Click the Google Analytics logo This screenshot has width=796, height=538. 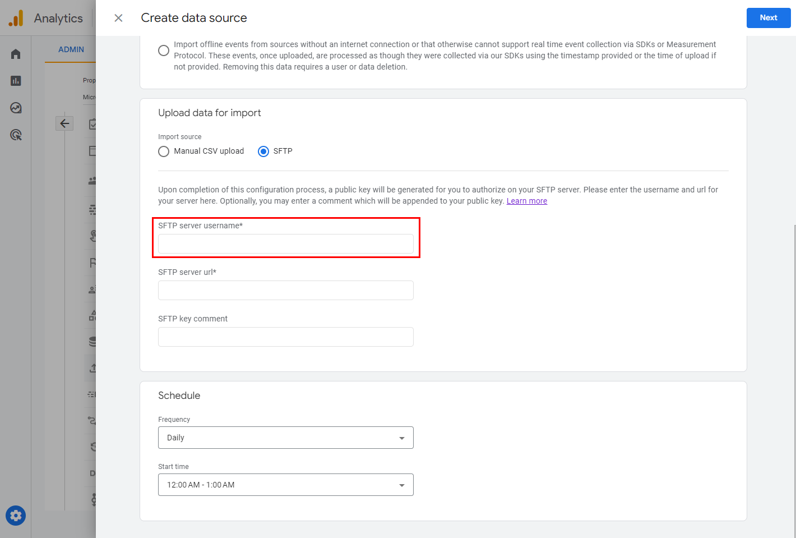pyautogui.click(x=16, y=18)
